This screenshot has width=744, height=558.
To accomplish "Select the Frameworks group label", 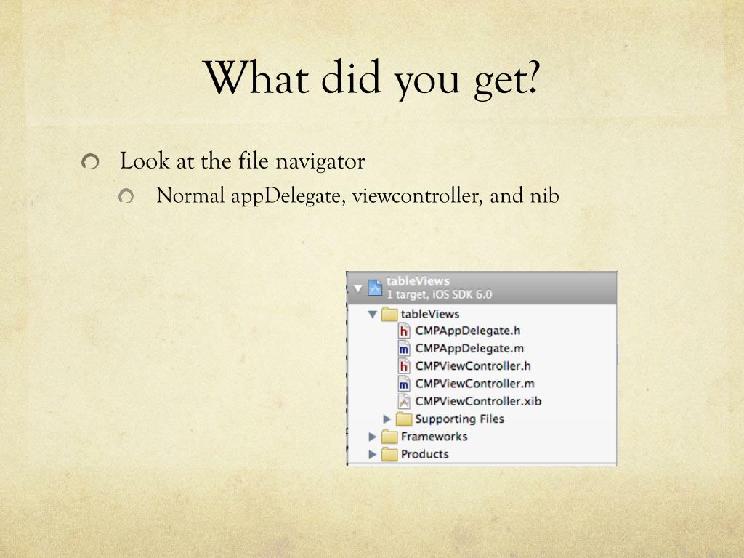I will (x=434, y=437).
